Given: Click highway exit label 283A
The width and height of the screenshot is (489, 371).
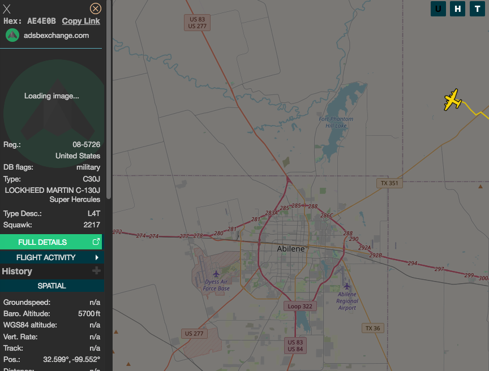Looking at the screenshot, I should tap(271, 213).
